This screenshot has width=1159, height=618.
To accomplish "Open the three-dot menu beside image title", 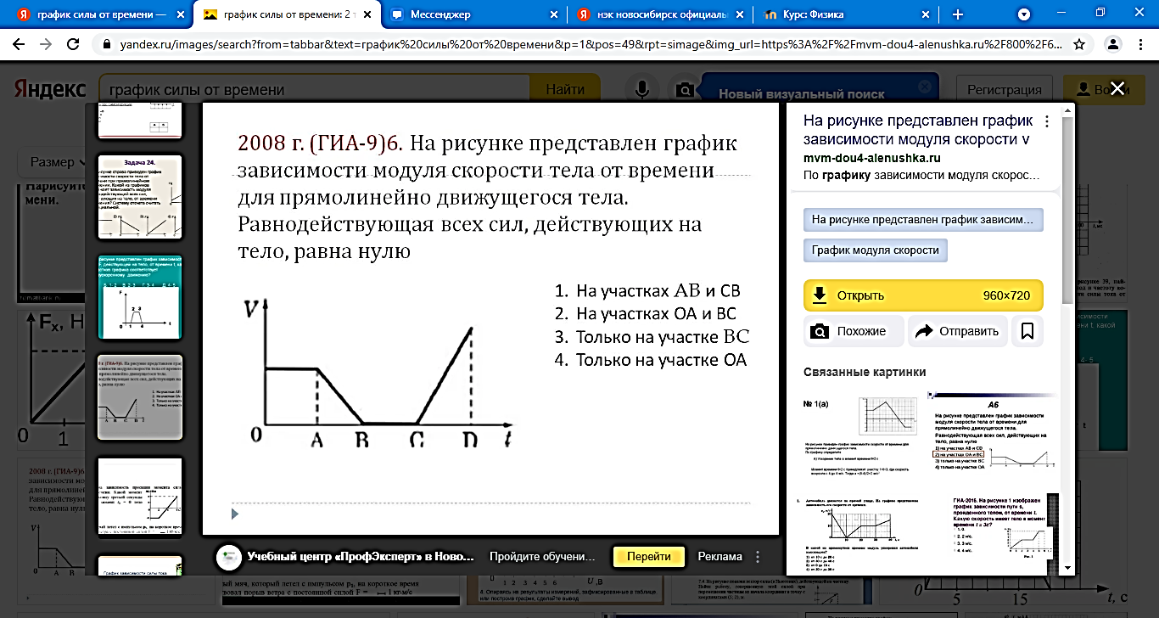I will coord(1047,121).
